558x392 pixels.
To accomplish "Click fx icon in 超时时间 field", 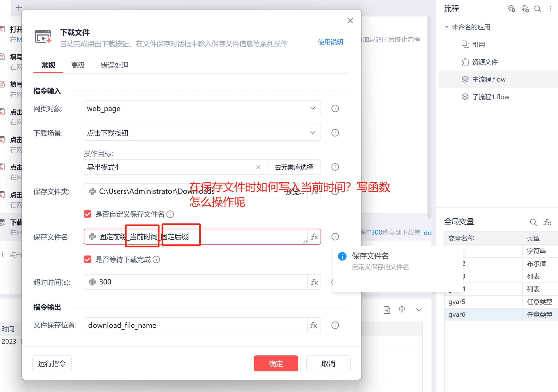I will pos(314,282).
